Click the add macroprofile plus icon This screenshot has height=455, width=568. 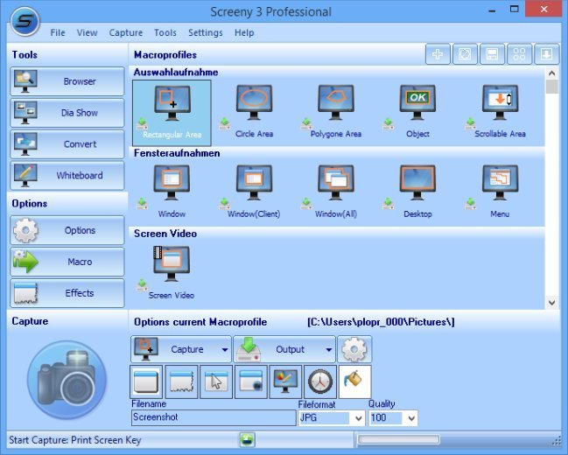click(438, 54)
